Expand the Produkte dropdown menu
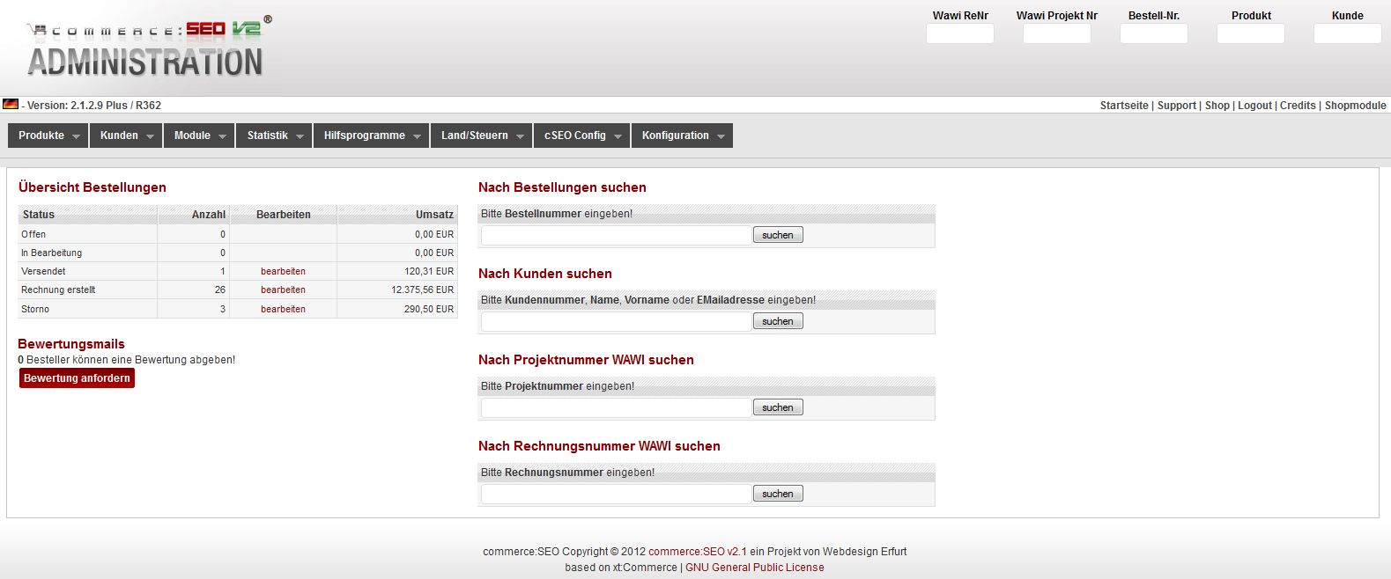Image resolution: width=1391 pixels, height=579 pixels. pyautogui.click(x=49, y=136)
